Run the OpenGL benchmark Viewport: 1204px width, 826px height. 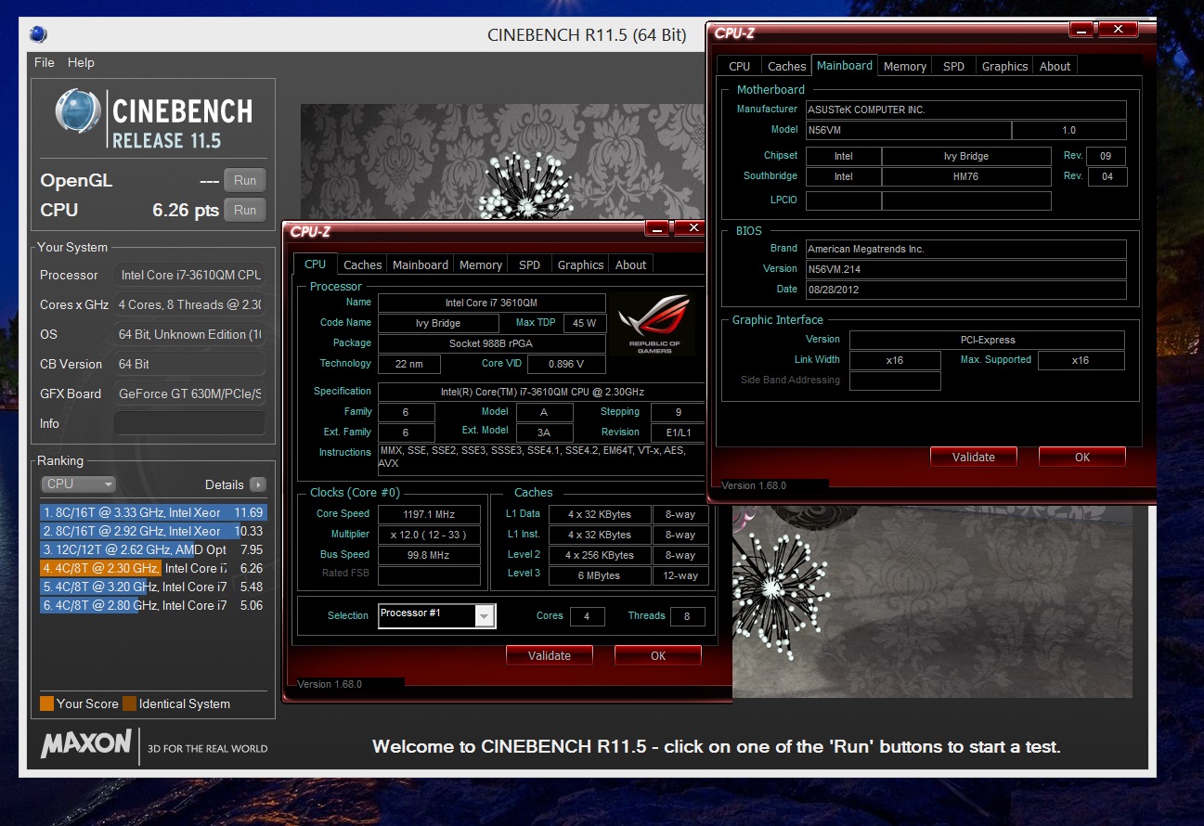245,180
